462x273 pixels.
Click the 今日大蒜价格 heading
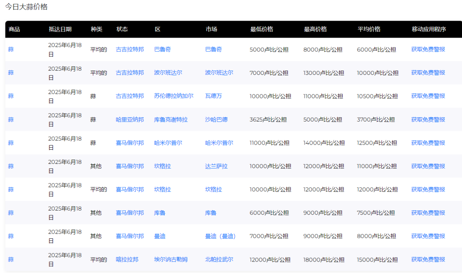point(26,7)
